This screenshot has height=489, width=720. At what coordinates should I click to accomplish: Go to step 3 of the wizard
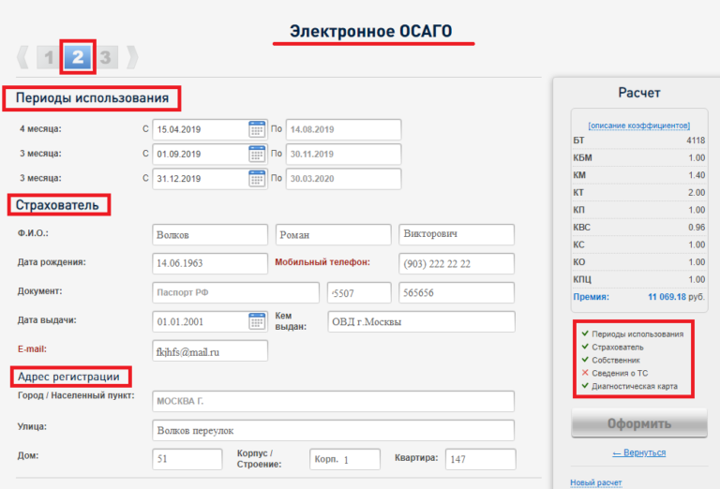point(106,58)
